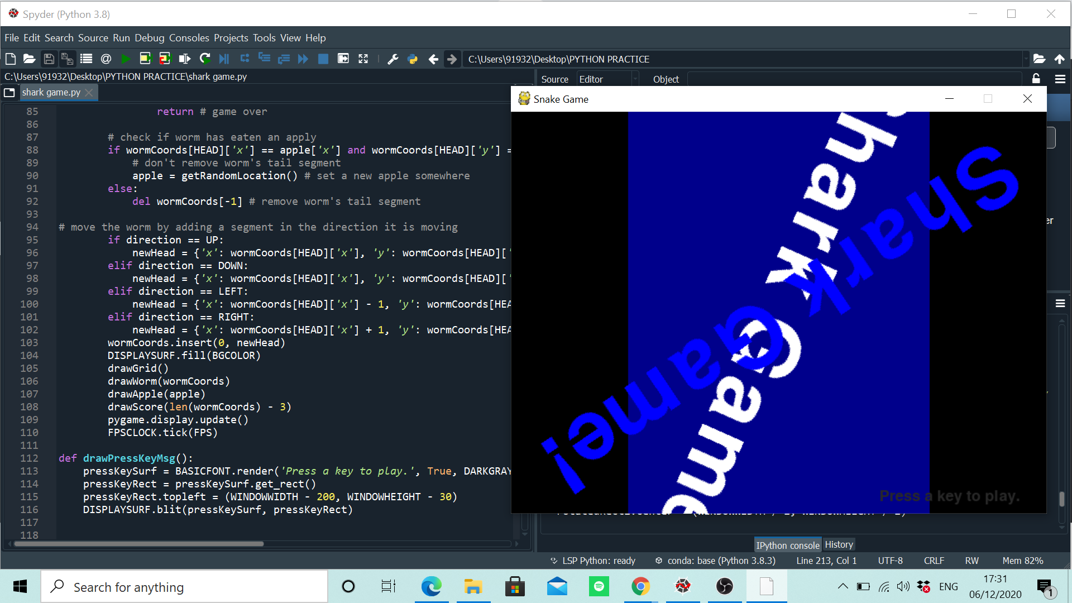1072x603 pixels.
Task: Run the file with the green play icon
Action: [x=126, y=59]
